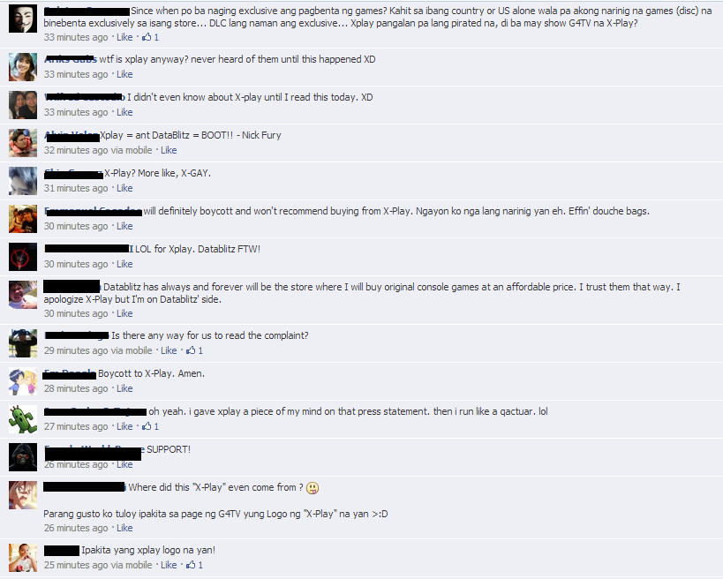The width and height of the screenshot is (723, 579).
Task: Click thumbs-up icon on 'qactuar' comment
Action: pos(147,426)
